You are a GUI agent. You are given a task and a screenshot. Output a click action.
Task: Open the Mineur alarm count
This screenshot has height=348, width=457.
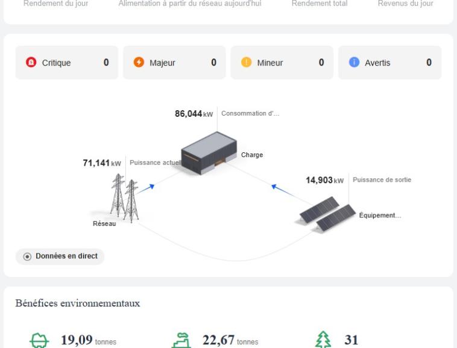tap(321, 63)
